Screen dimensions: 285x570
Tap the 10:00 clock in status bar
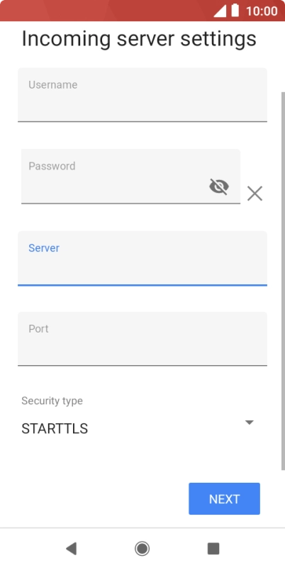pos(262,11)
